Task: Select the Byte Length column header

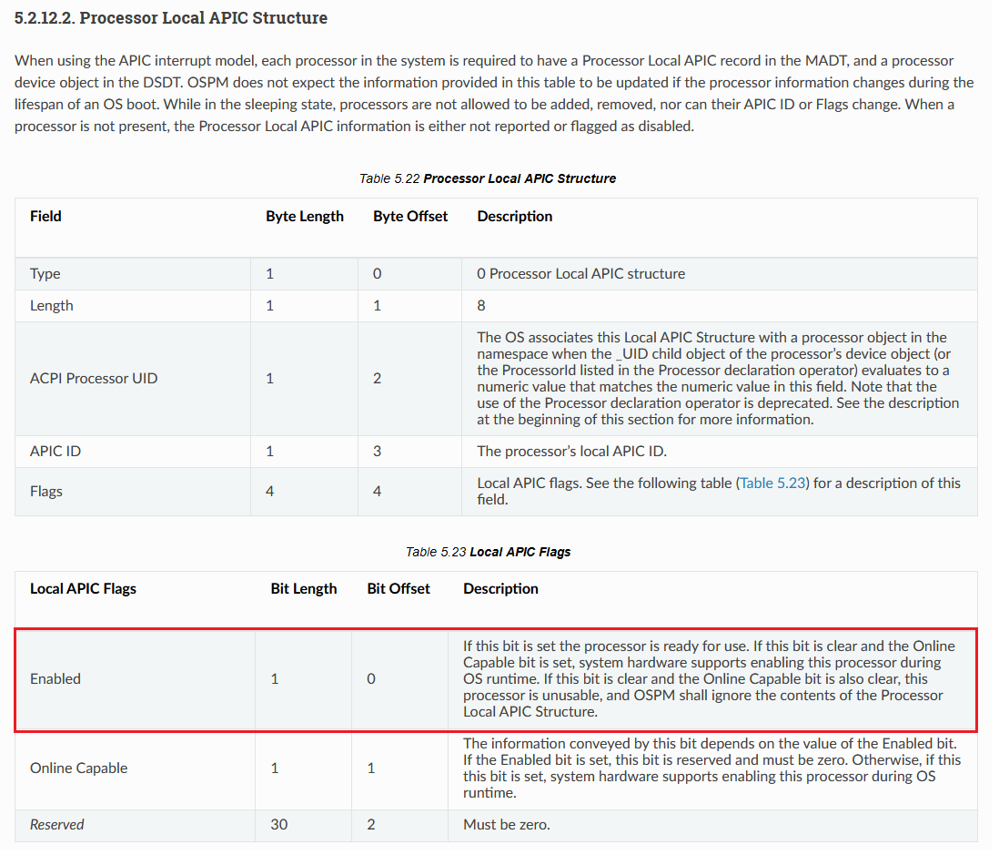Action: (305, 217)
